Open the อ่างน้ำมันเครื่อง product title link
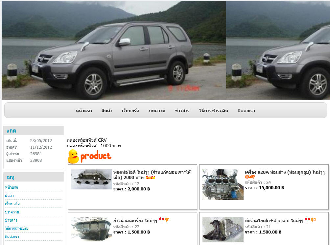Image resolution: width=330 pixels, height=245 pixels. pos(135,220)
